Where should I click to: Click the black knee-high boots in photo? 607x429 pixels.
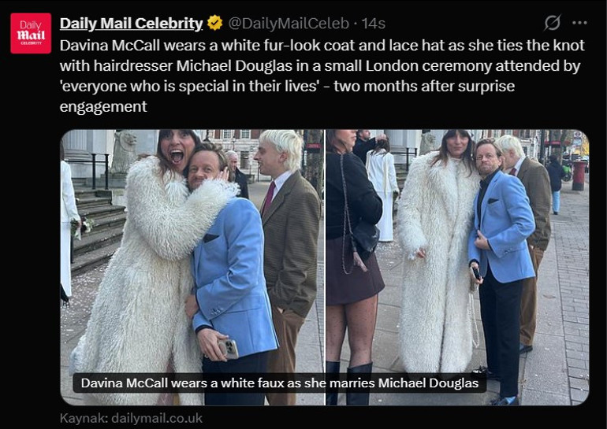coord(349,383)
